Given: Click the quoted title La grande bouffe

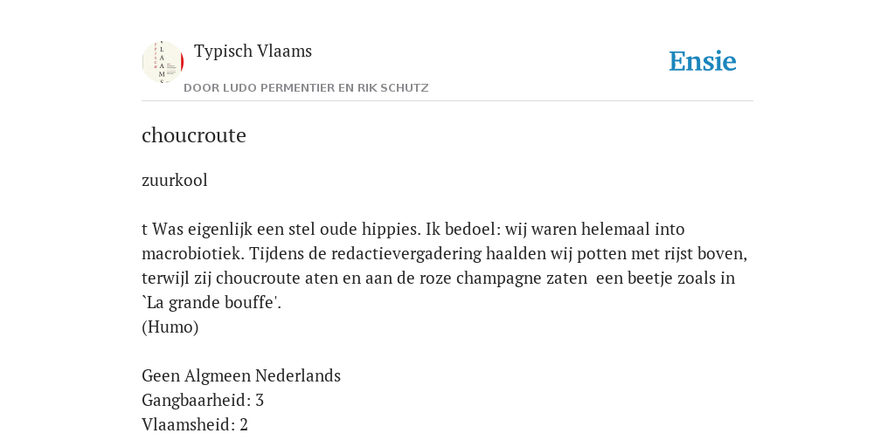Looking at the screenshot, I should 212,303.
